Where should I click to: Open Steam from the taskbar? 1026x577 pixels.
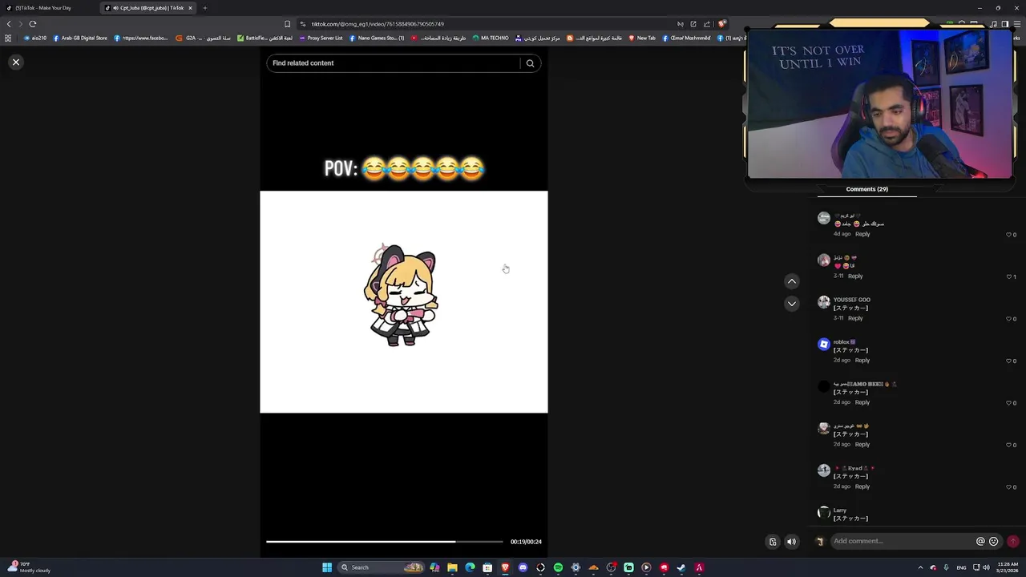click(x=681, y=567)
